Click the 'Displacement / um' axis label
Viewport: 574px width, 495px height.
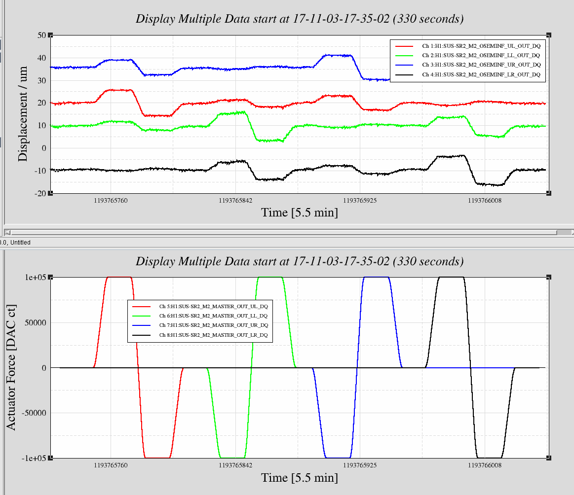pos(22,114)
